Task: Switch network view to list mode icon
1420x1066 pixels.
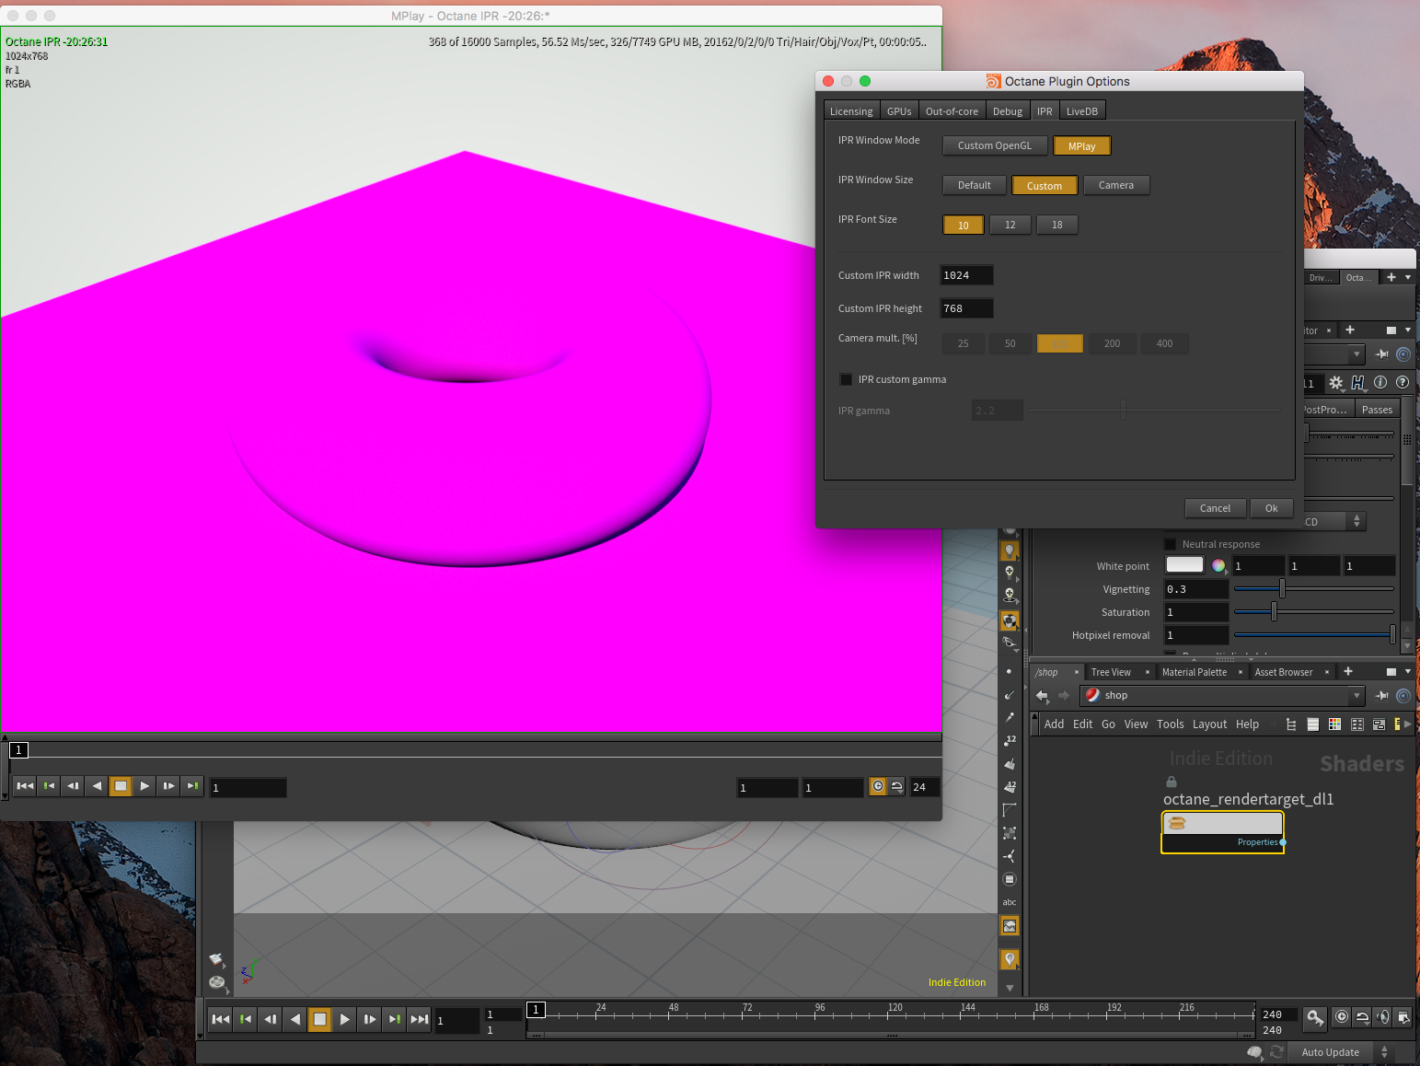Action: tap(1313, 724)
